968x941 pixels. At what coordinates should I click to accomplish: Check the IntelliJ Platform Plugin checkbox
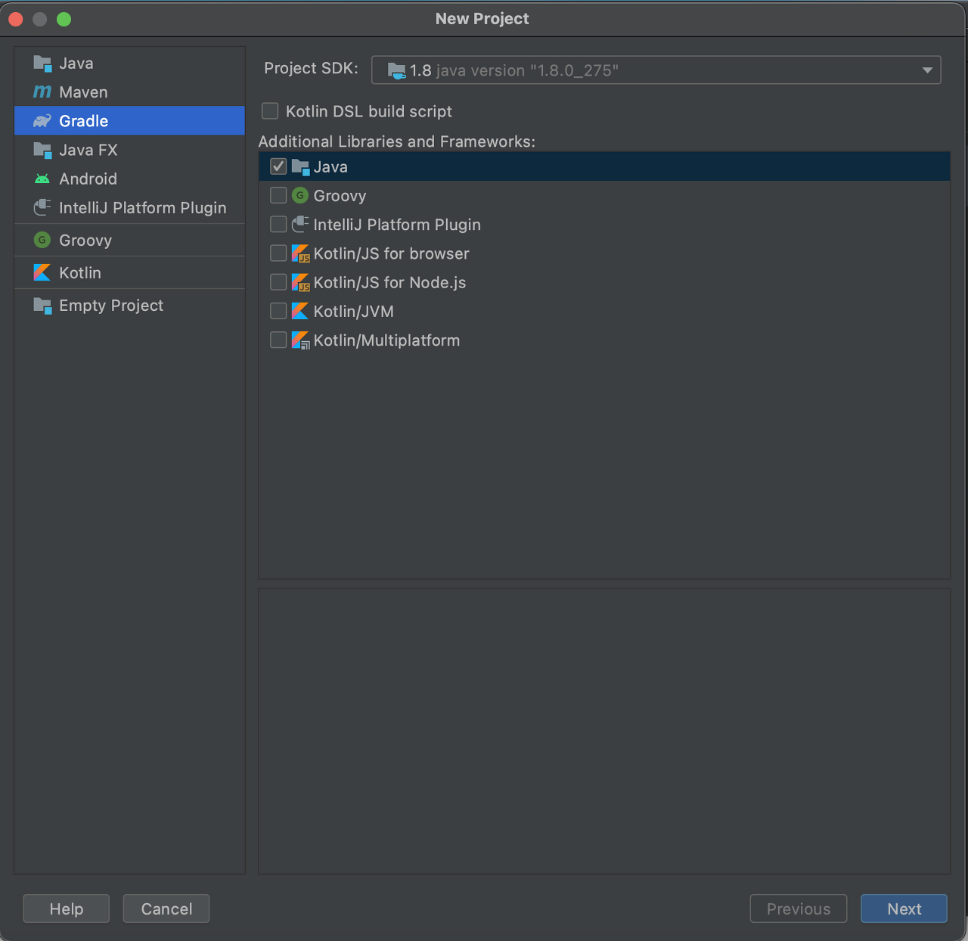278,224
